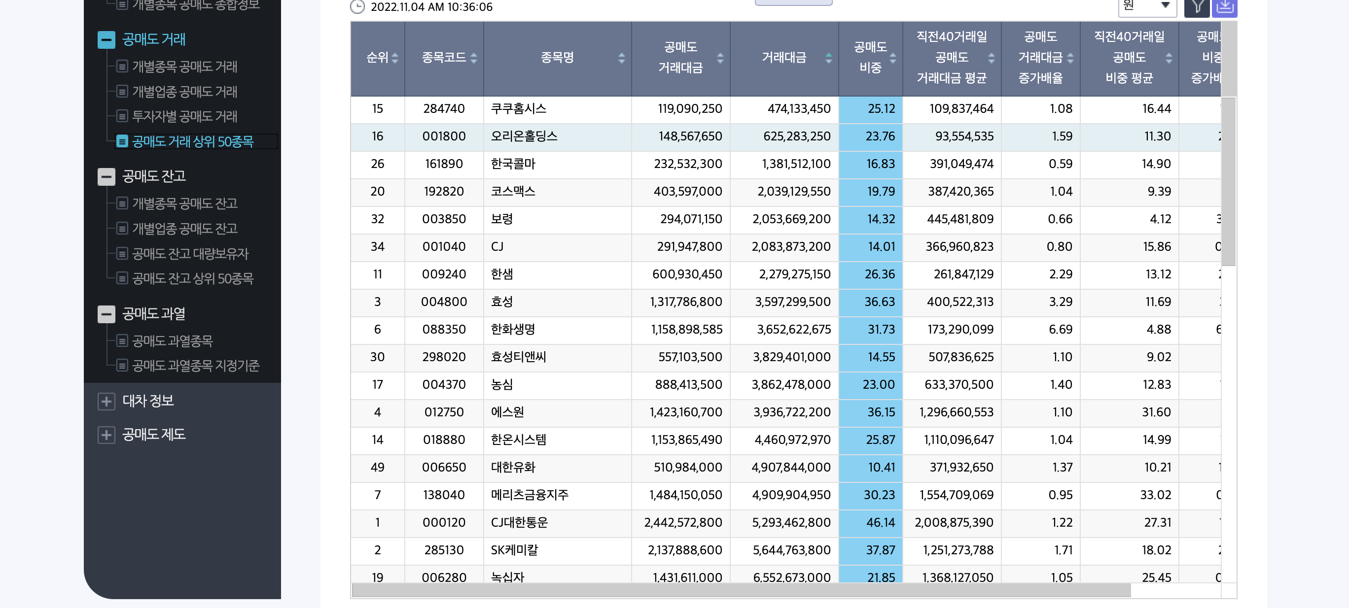Click document icon beside 공매도 잔고 상위 50종목

[x=122, y=278]
